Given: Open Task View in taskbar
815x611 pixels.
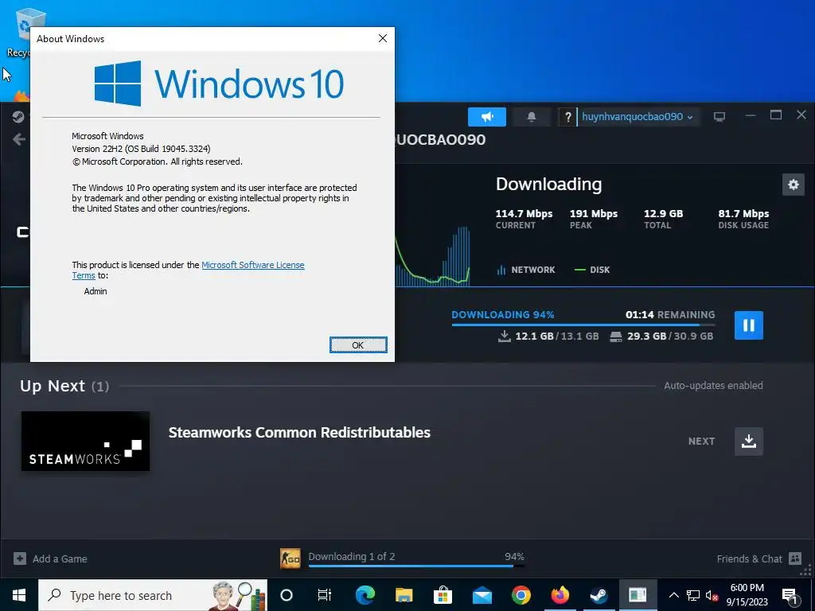Looking at the screenshot, I should [x=325, y=595].
